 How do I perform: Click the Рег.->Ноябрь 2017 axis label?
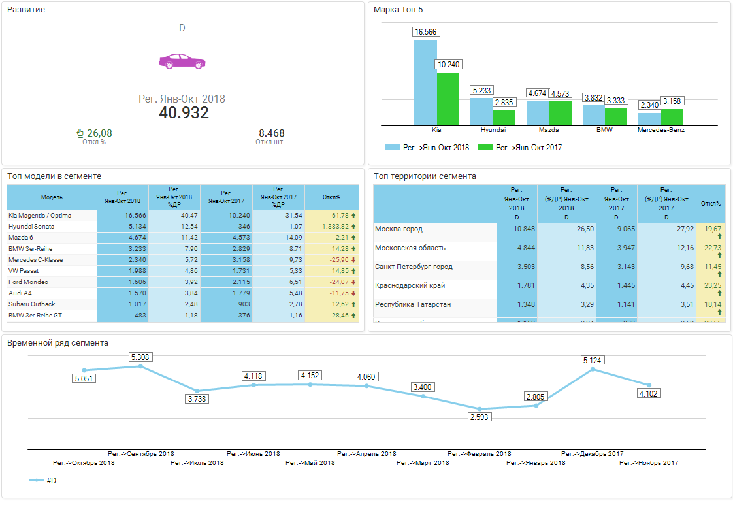(649, 463)
